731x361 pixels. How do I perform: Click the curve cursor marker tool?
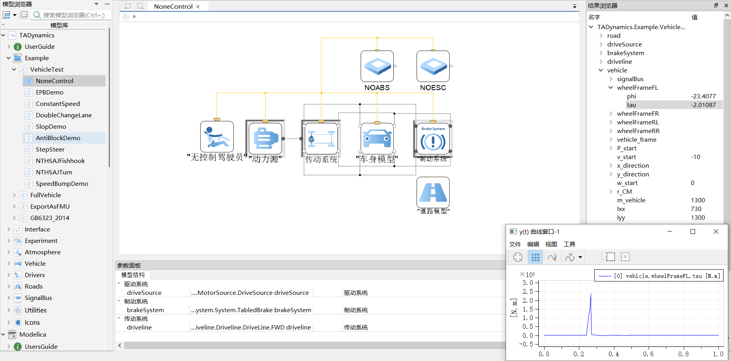pos(552,257)
